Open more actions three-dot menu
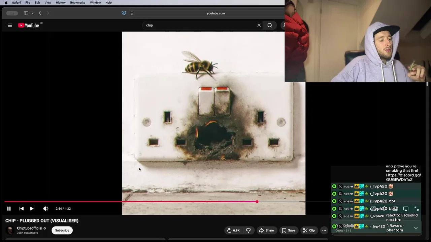This screenshot has height=242, width=431. pos(324,230)
